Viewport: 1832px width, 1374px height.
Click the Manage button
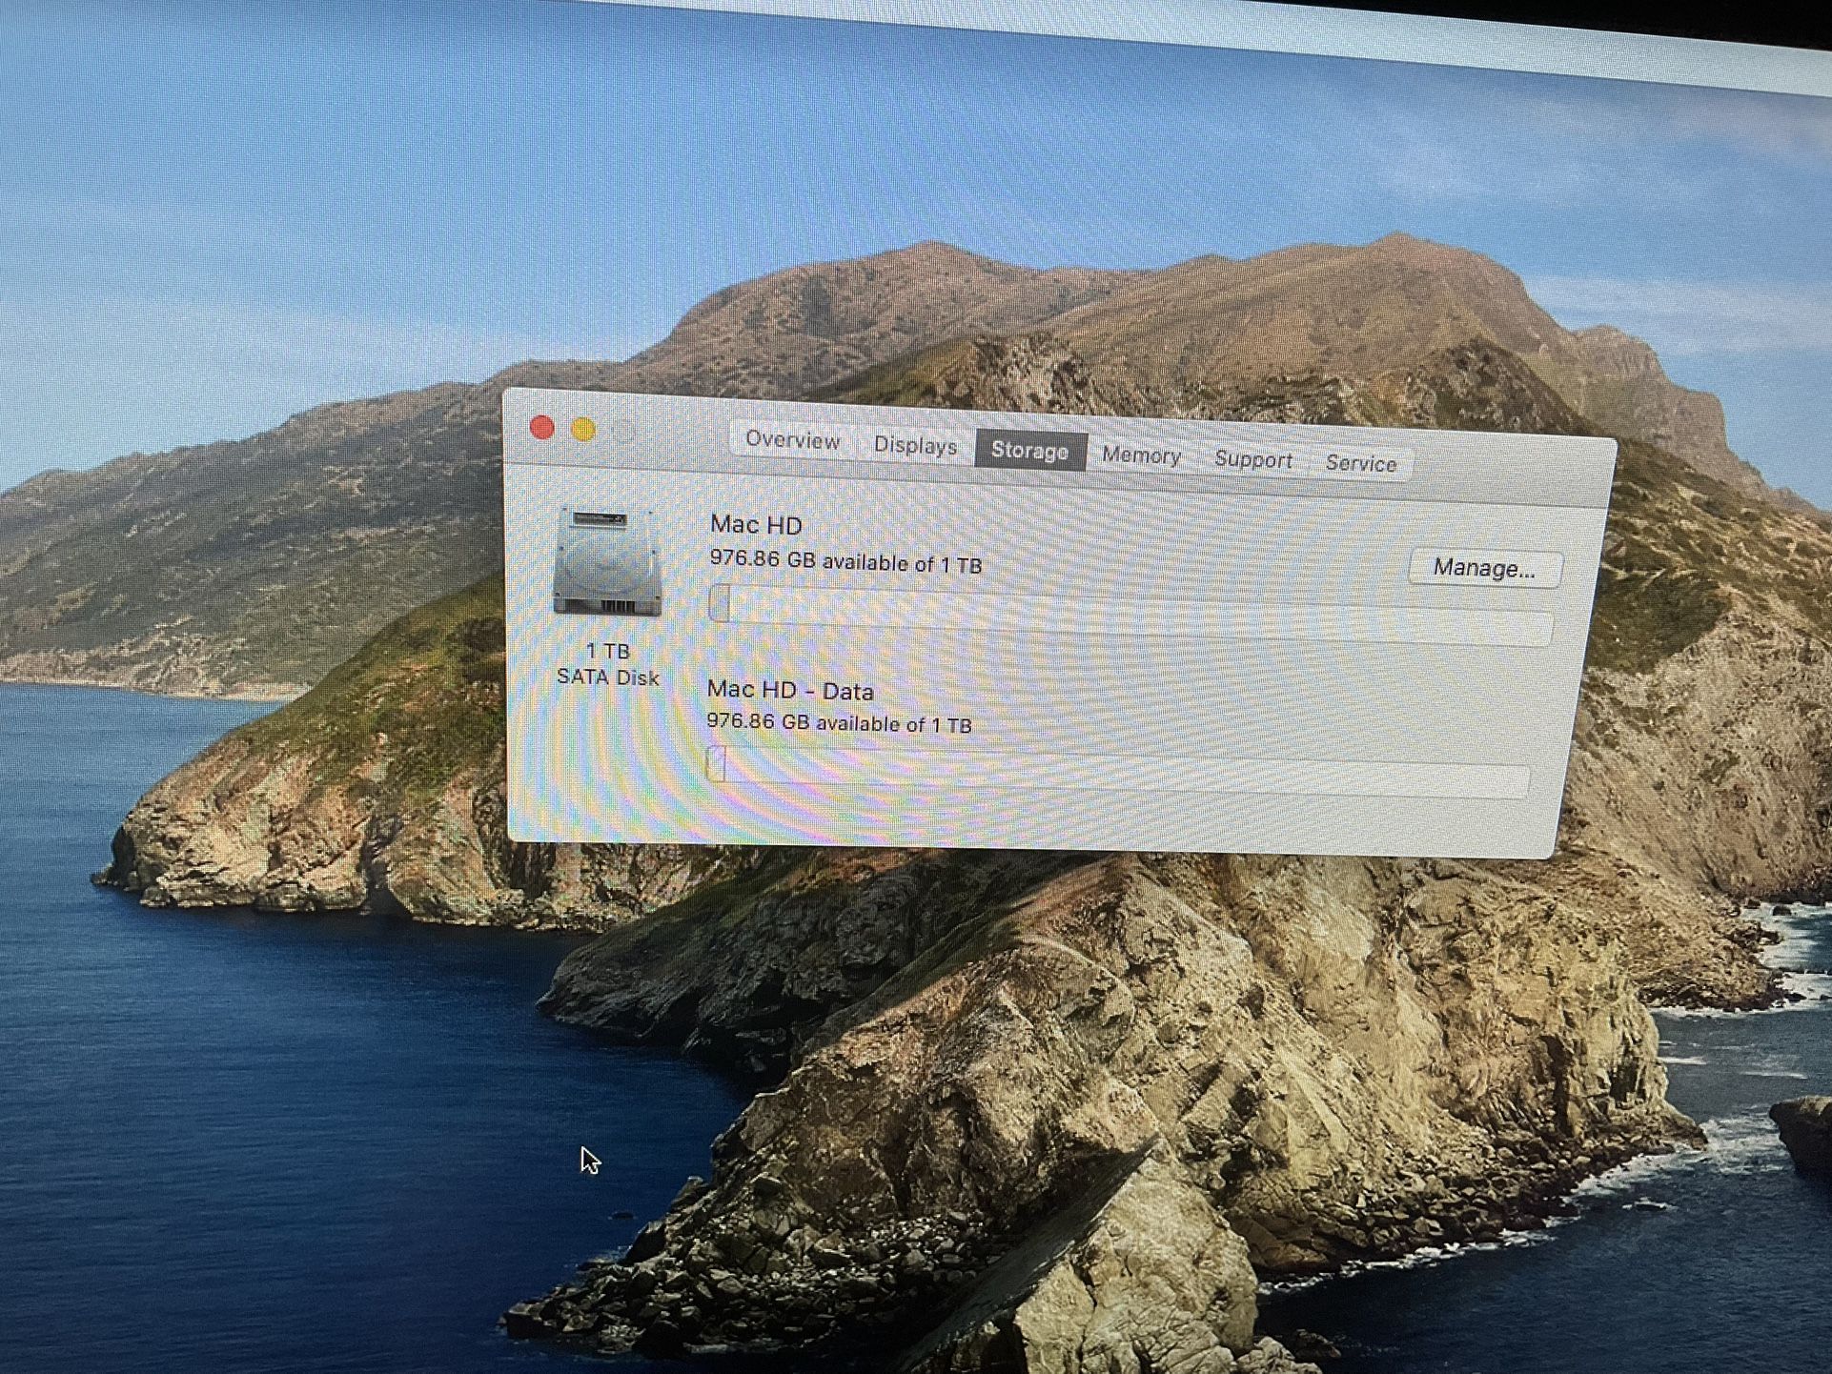click(x=1484, y=568)
